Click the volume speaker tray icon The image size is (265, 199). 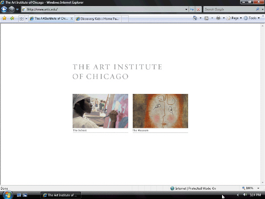point(245,195)
